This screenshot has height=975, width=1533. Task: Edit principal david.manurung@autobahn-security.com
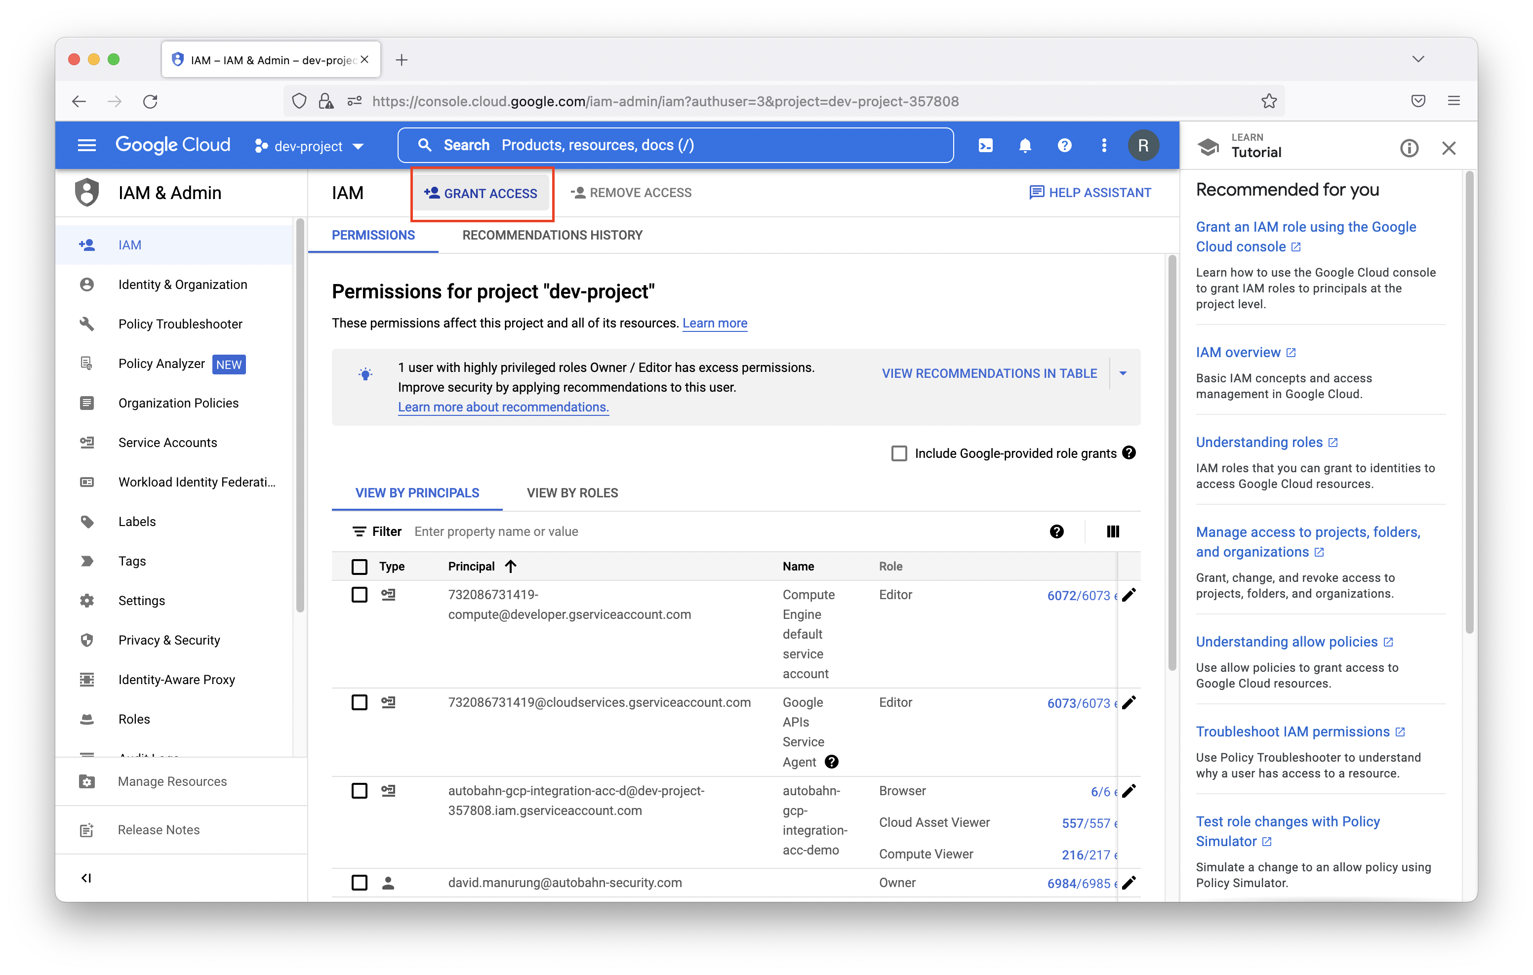click(1129, 883)
